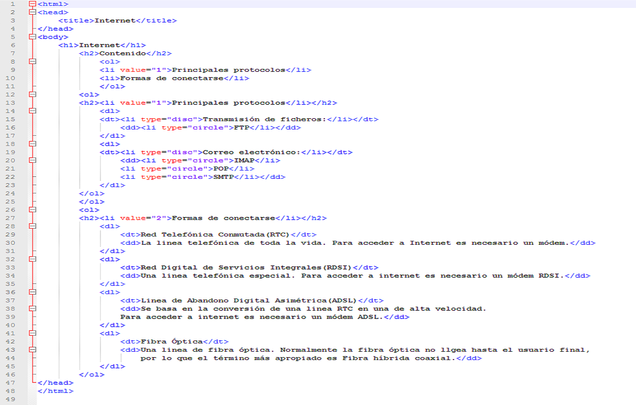
Task: Toggle folding on the second <ol> list
Action: [x=32, y=94]
